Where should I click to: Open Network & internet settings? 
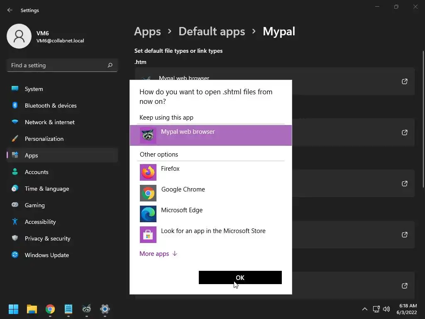pos(62,122)
